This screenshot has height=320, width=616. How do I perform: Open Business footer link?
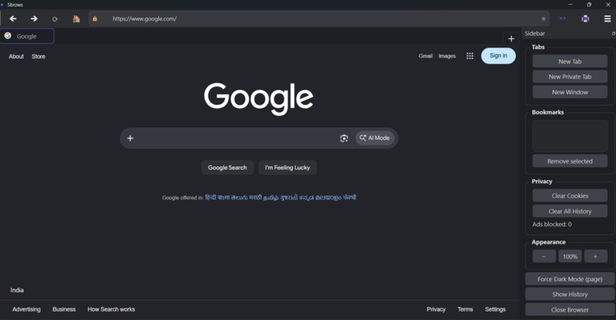coord(63,309)
